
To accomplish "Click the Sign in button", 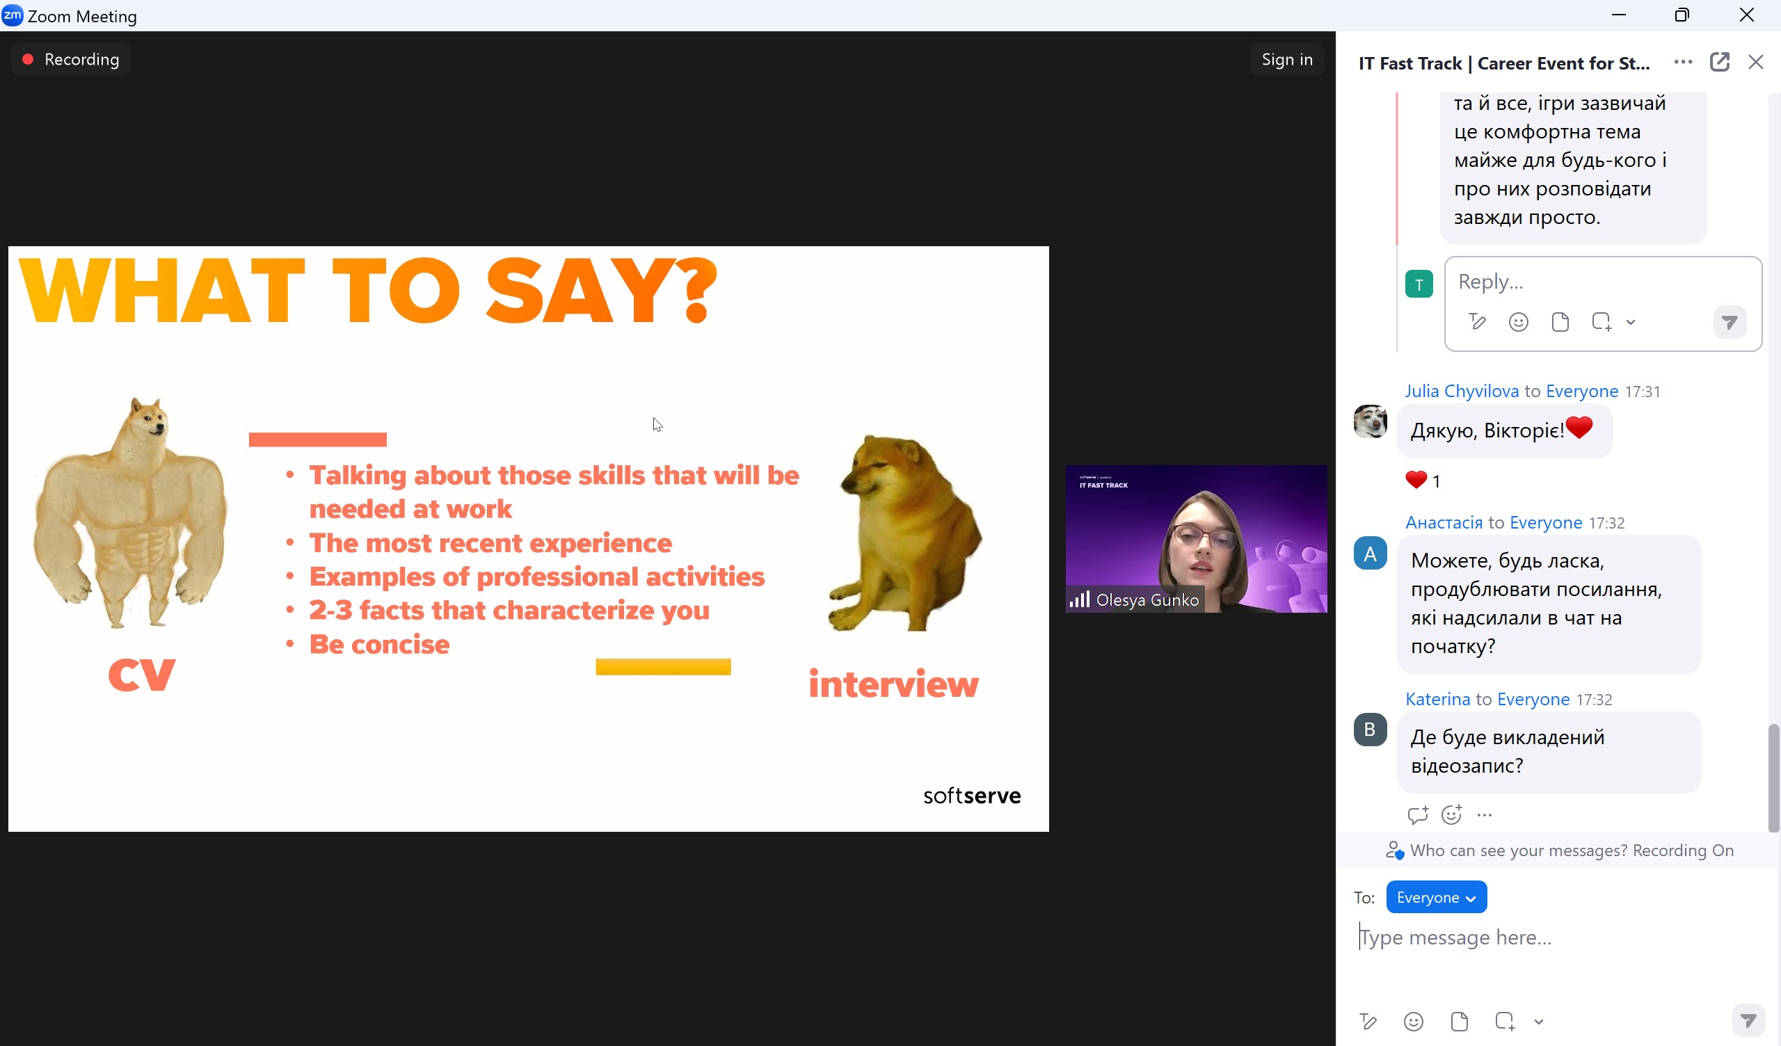I will click(x=1287, y=59).
